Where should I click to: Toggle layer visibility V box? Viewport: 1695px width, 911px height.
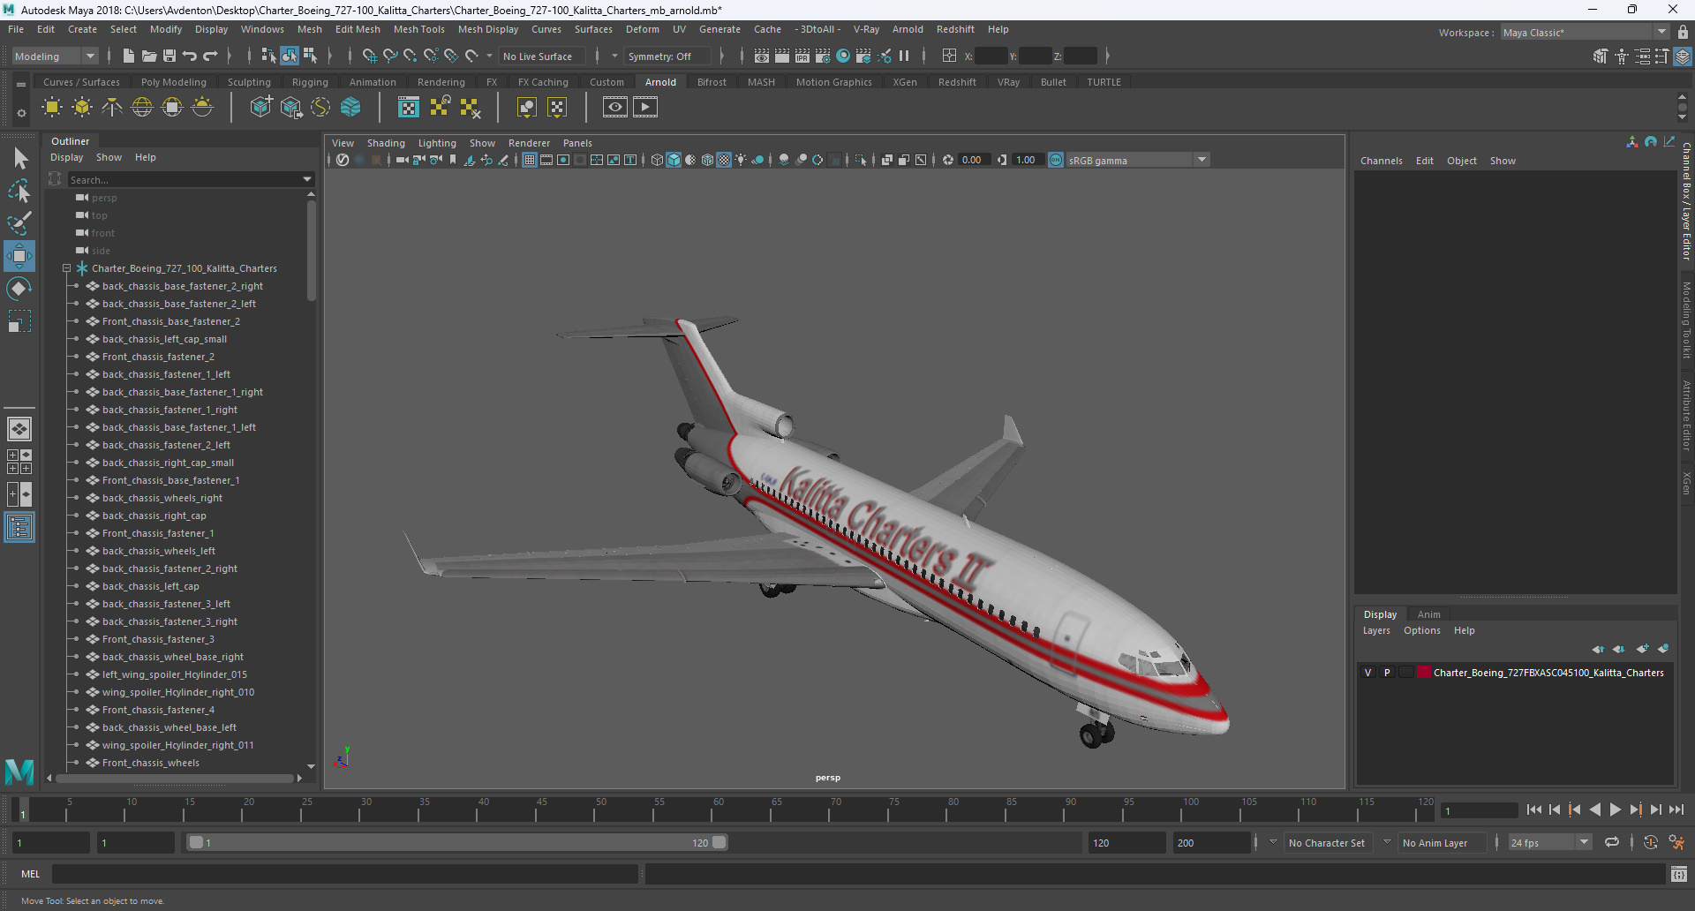1368,673
